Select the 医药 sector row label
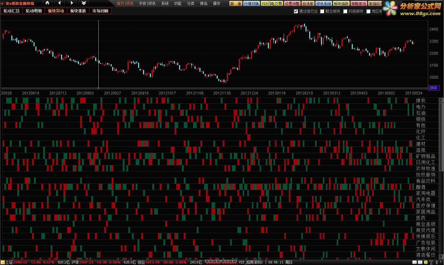The image size is (444, 265). [x=421, y=218]
